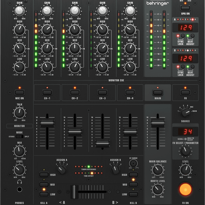Image resolution: width=205 pixels, height=205 pixels.
Task: Click the mic channel MID EQ knob
Action: tap(20, 49)
